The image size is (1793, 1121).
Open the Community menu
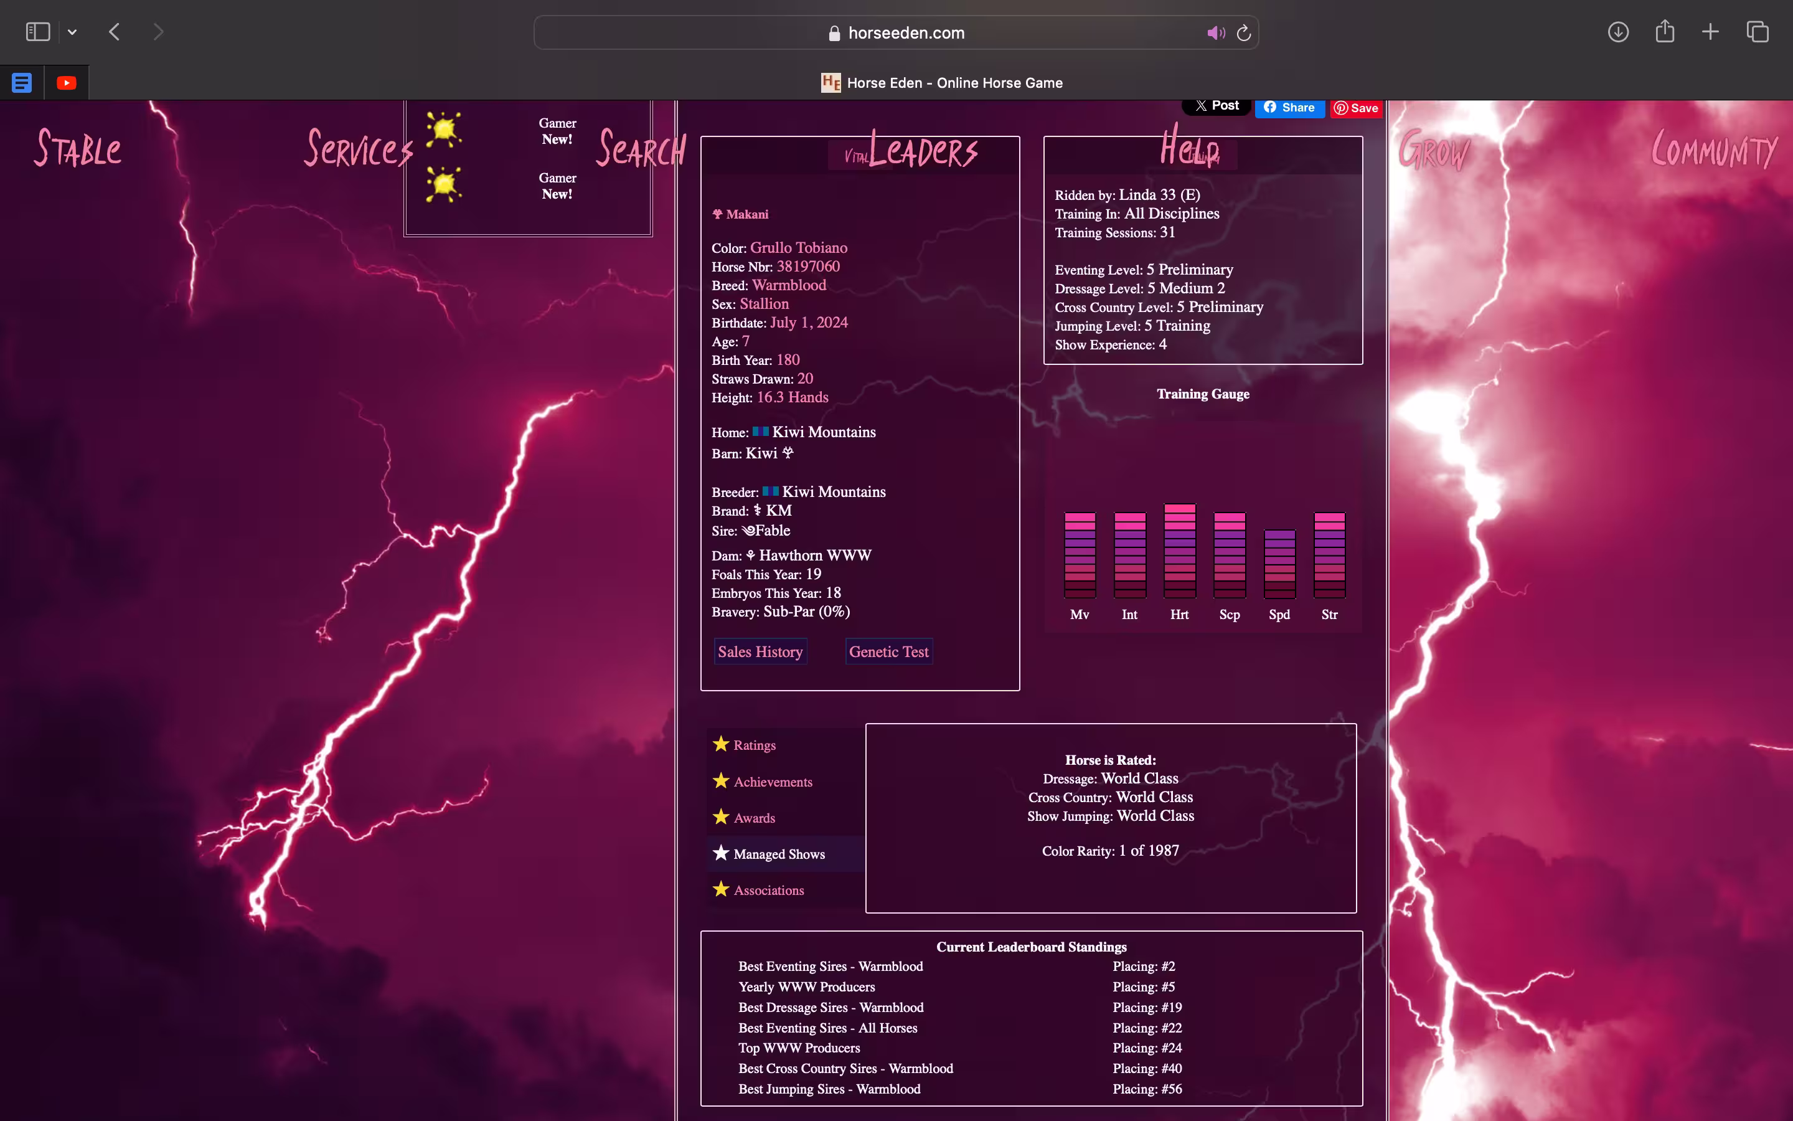(1714, 149)
